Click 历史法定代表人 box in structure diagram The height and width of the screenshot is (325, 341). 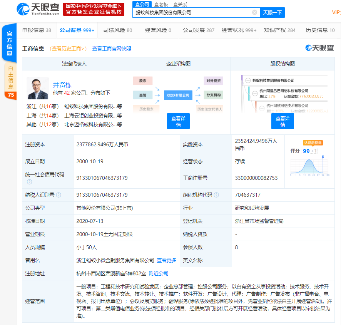(x=210, y=109)
